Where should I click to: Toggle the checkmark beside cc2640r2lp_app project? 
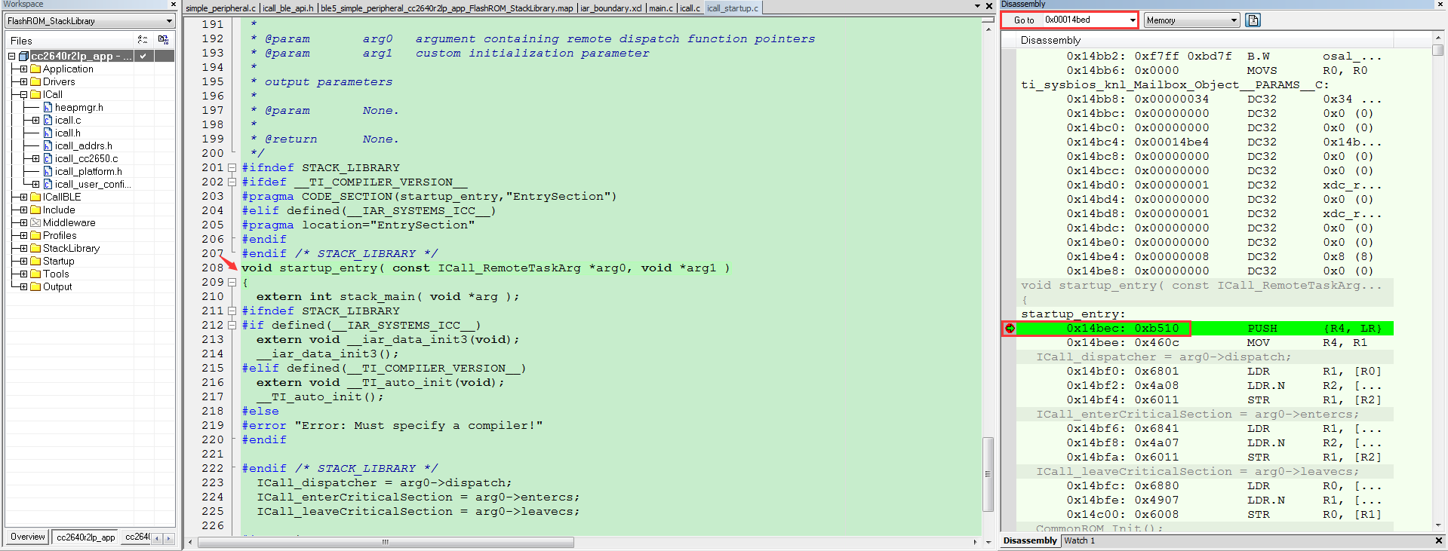[143, 57]
